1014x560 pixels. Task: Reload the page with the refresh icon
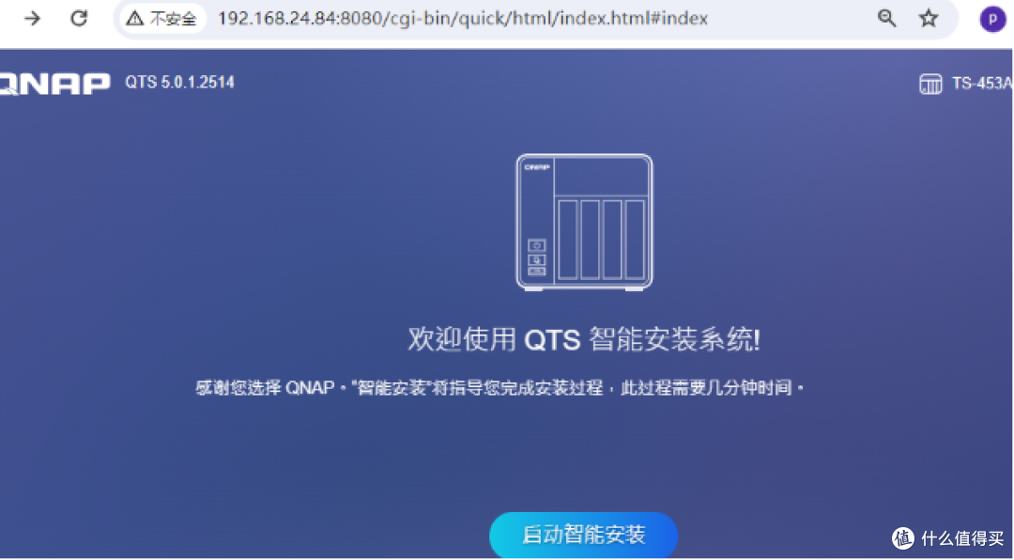(x=79, y=18)
